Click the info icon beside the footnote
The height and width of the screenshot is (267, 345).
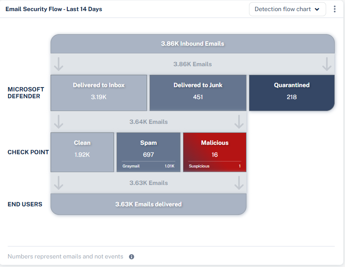[x=132, y=257]
